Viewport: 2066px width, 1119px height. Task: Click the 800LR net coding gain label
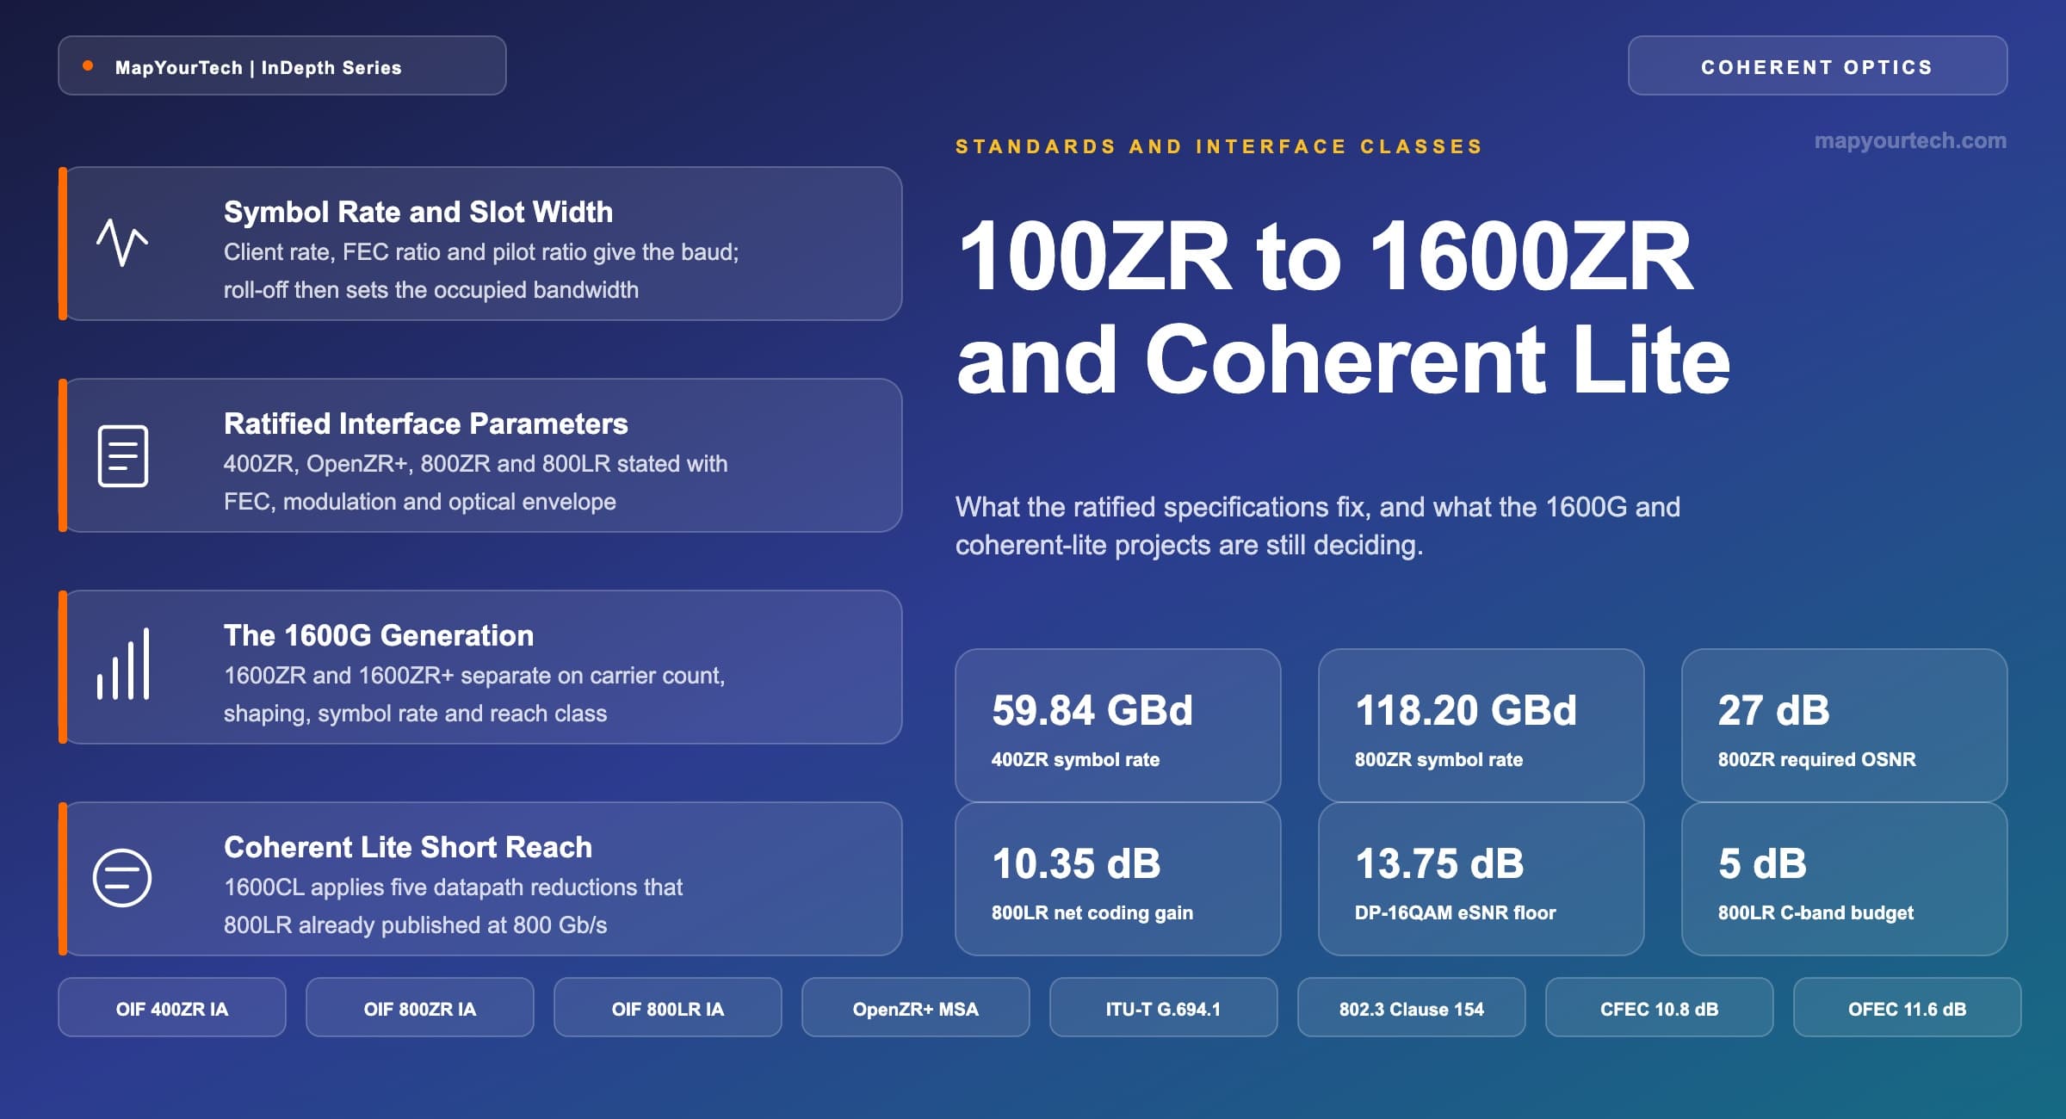(x=1092, y=912)
